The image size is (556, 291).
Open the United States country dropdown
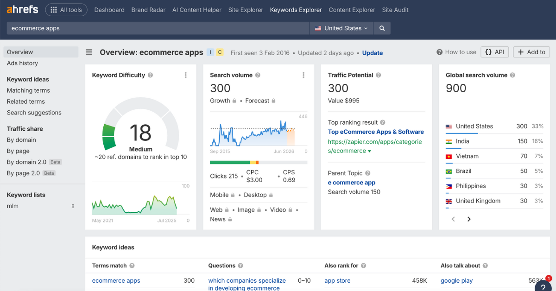(x=341, y=28)
